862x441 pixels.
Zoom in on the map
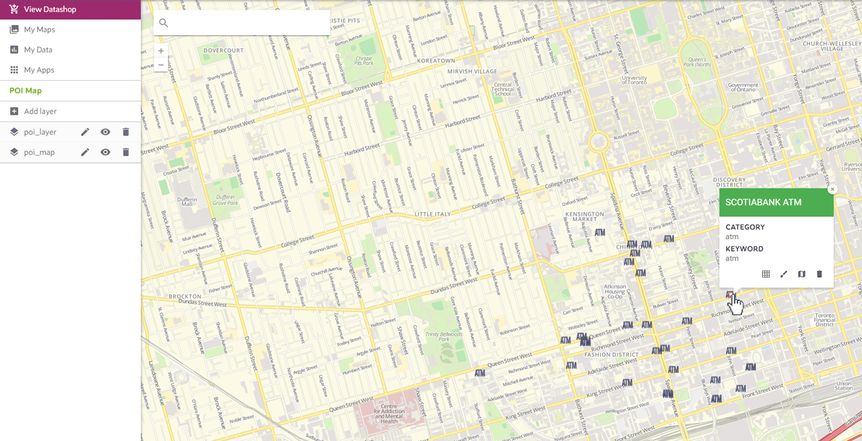coord(161,50)
